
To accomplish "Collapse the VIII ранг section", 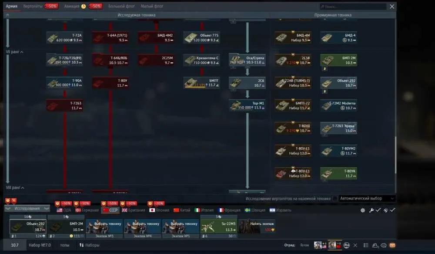I will click(x=15, y=188).
